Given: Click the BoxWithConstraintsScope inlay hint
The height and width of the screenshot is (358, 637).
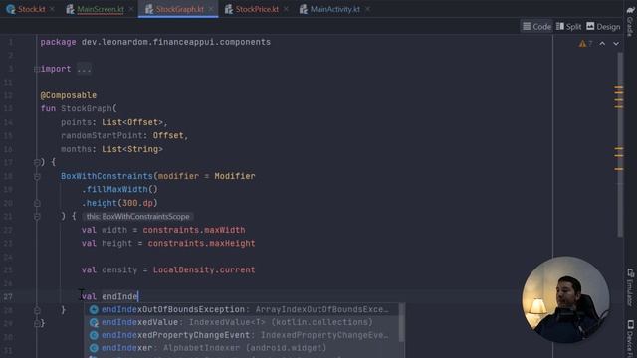Looking at the screenshot, I should (x=137, y=217).
